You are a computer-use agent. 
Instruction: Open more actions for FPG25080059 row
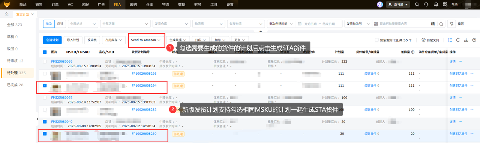coord(460,61)
